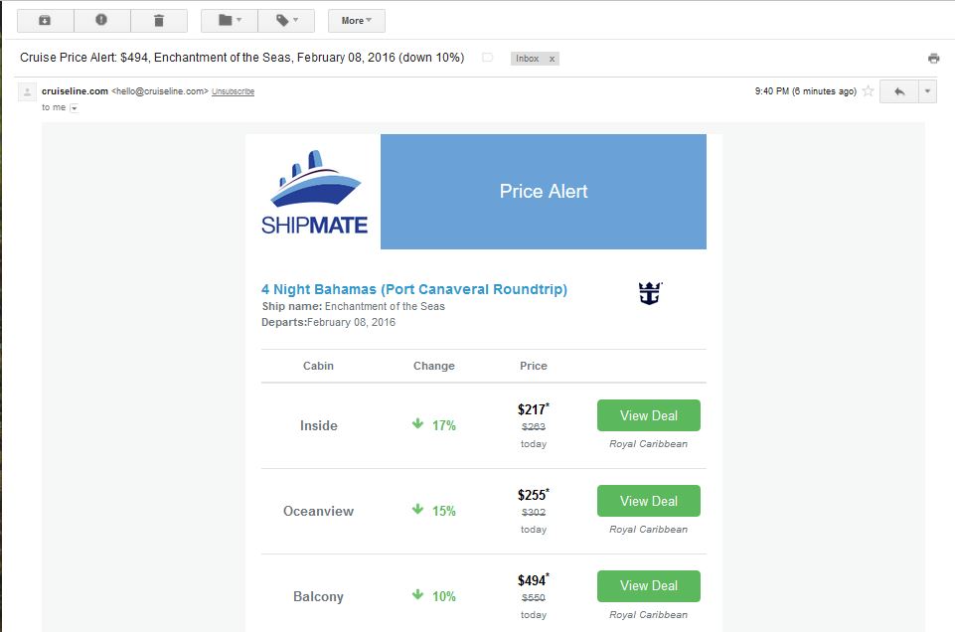View Deal for the Inside cabin
The width and height of the screenshot is (955, 632).
pos(649,415)
